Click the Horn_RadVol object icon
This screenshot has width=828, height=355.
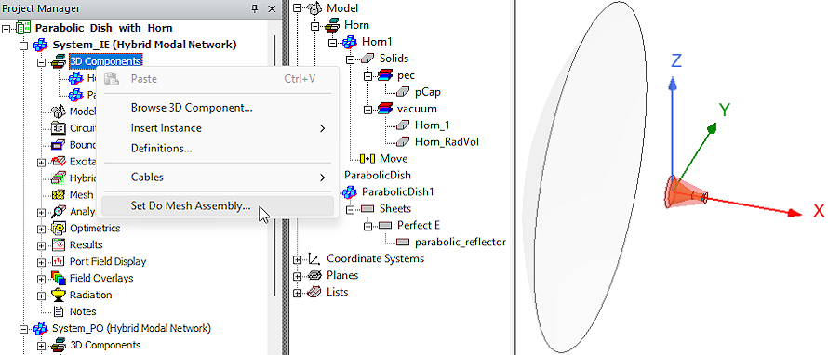pyautogui.click(x=404, y=142)
